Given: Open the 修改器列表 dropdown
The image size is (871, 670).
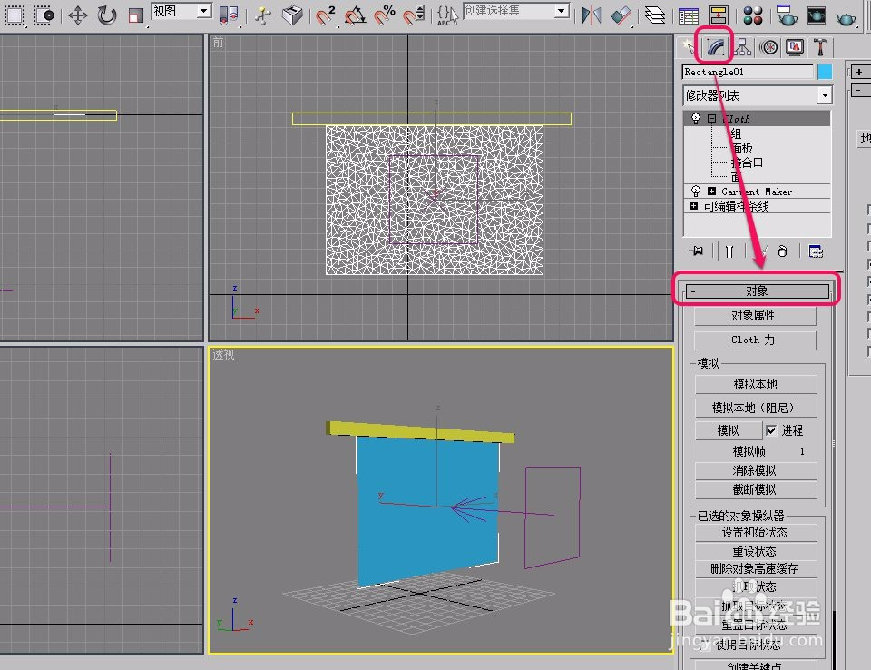Looking at the screenshot, I should point(824,95).
